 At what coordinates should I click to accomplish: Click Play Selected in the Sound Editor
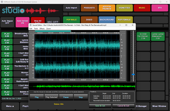point(51,97)
